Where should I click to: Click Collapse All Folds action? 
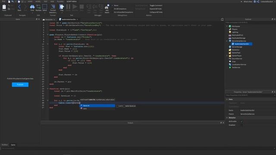156,12
